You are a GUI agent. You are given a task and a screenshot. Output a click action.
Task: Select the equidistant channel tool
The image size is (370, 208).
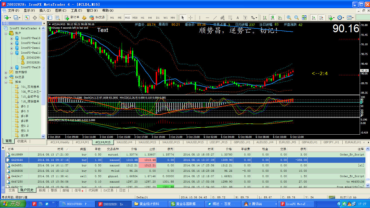pyautogui.click(x=223, y=18)
